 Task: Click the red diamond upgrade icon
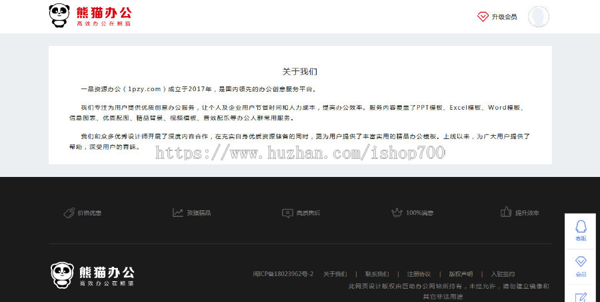[483, 17]
